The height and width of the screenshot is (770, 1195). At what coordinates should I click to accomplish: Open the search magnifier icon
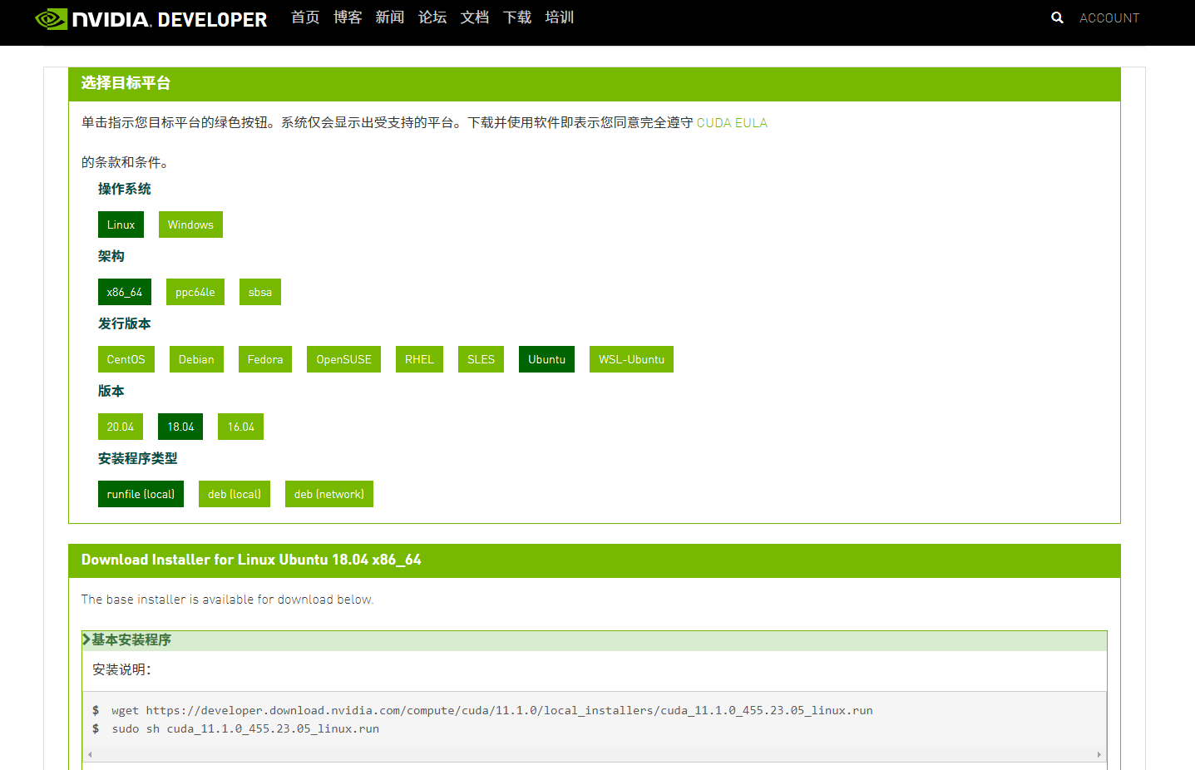tap(1057, 17)
